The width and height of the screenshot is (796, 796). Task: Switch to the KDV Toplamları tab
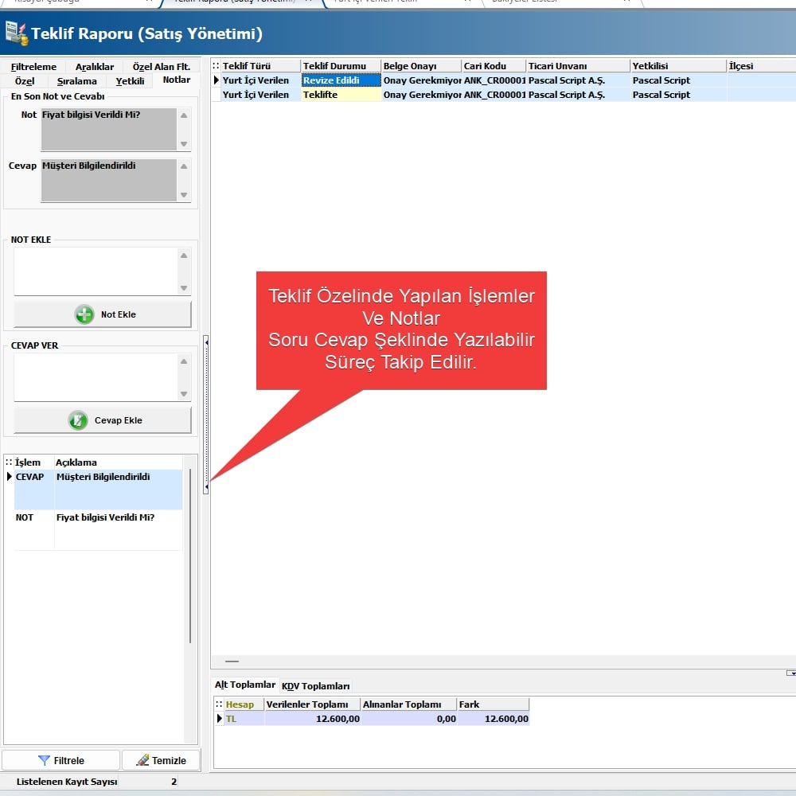[x=315, y=686]
